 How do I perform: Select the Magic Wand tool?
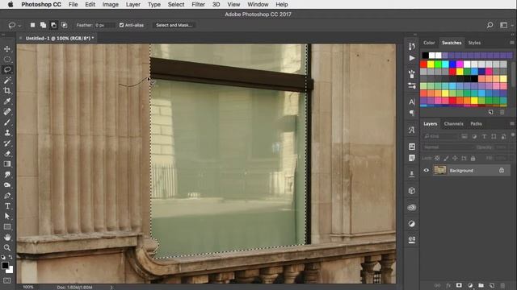click(7, 81)
